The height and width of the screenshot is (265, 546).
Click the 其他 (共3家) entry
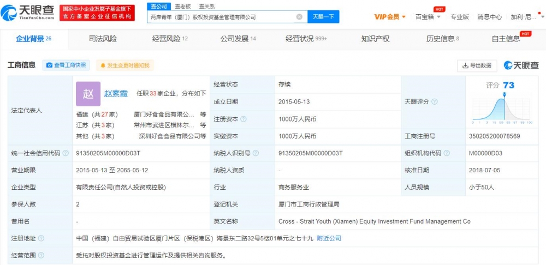[95, 136]
